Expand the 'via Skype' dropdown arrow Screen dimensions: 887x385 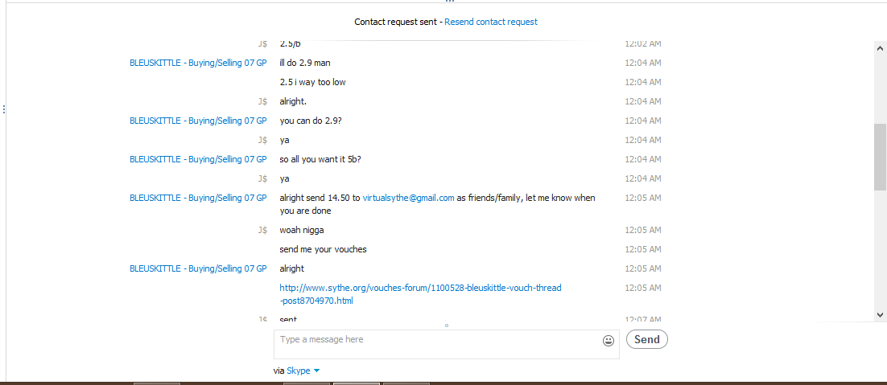316,371
